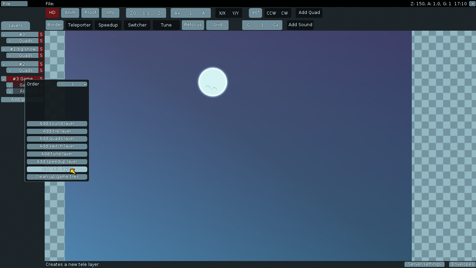Toggle the Grid display
The width and height of the screenshot is (476, 268).
[x=217, y=25]
